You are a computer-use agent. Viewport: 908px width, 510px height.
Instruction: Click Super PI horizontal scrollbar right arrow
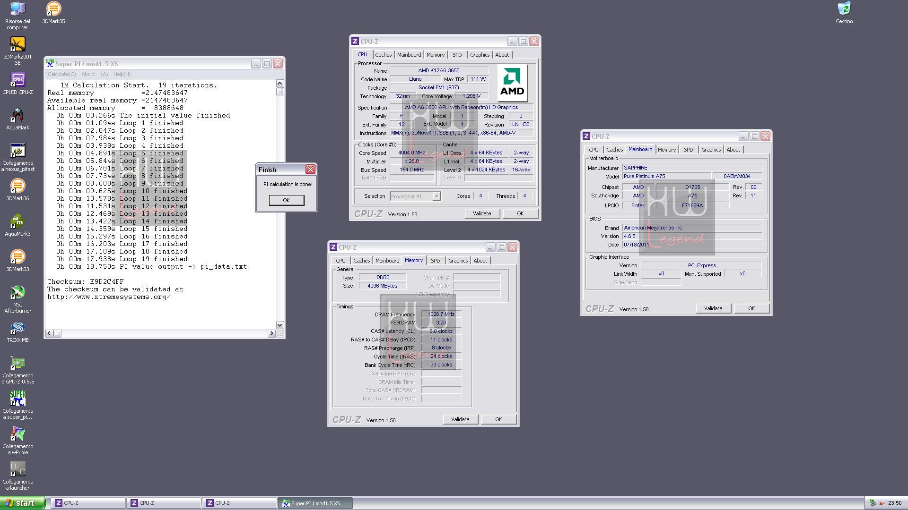point(271,333)
